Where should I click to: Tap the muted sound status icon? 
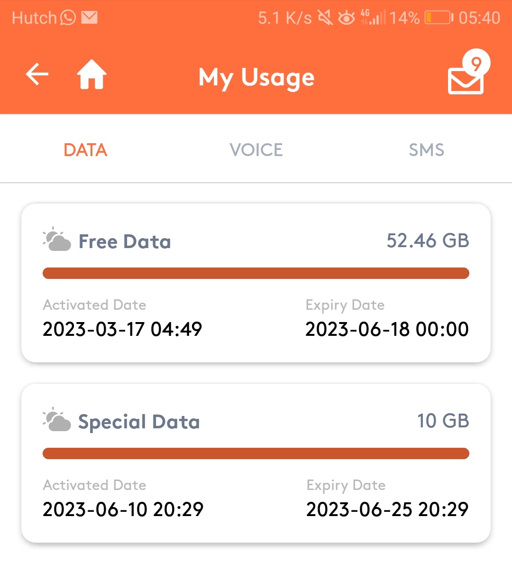point(325,18)
